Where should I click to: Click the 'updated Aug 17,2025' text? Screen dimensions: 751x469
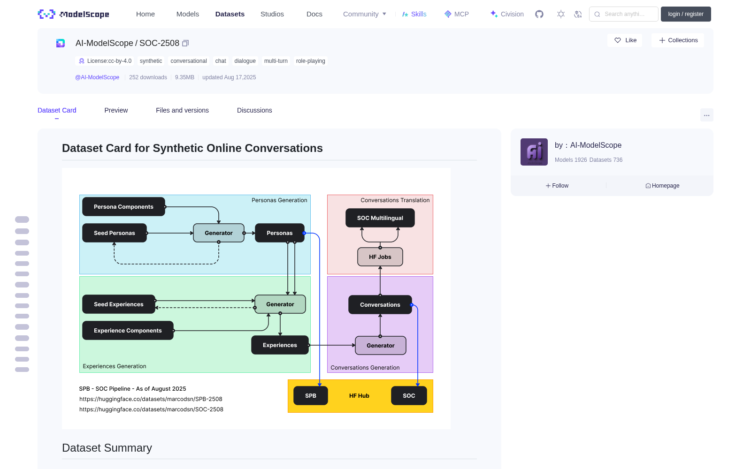pos(229,77)
